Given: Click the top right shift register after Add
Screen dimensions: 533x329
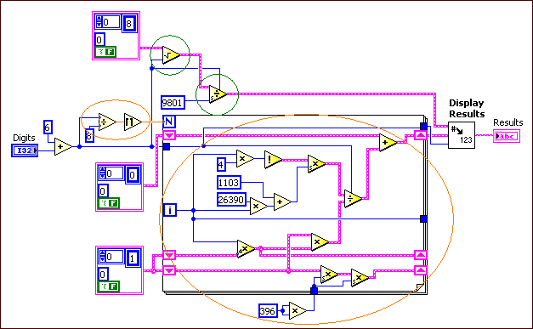Looking at the screenshot, I should pos(421,135).
